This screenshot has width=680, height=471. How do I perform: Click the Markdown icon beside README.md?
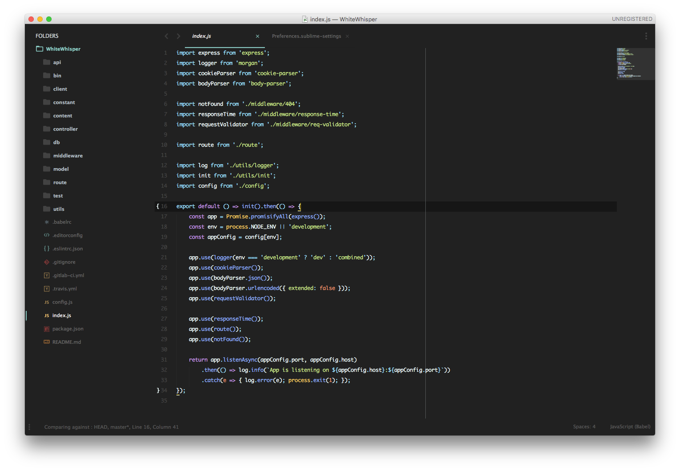(x=46, y=342)
